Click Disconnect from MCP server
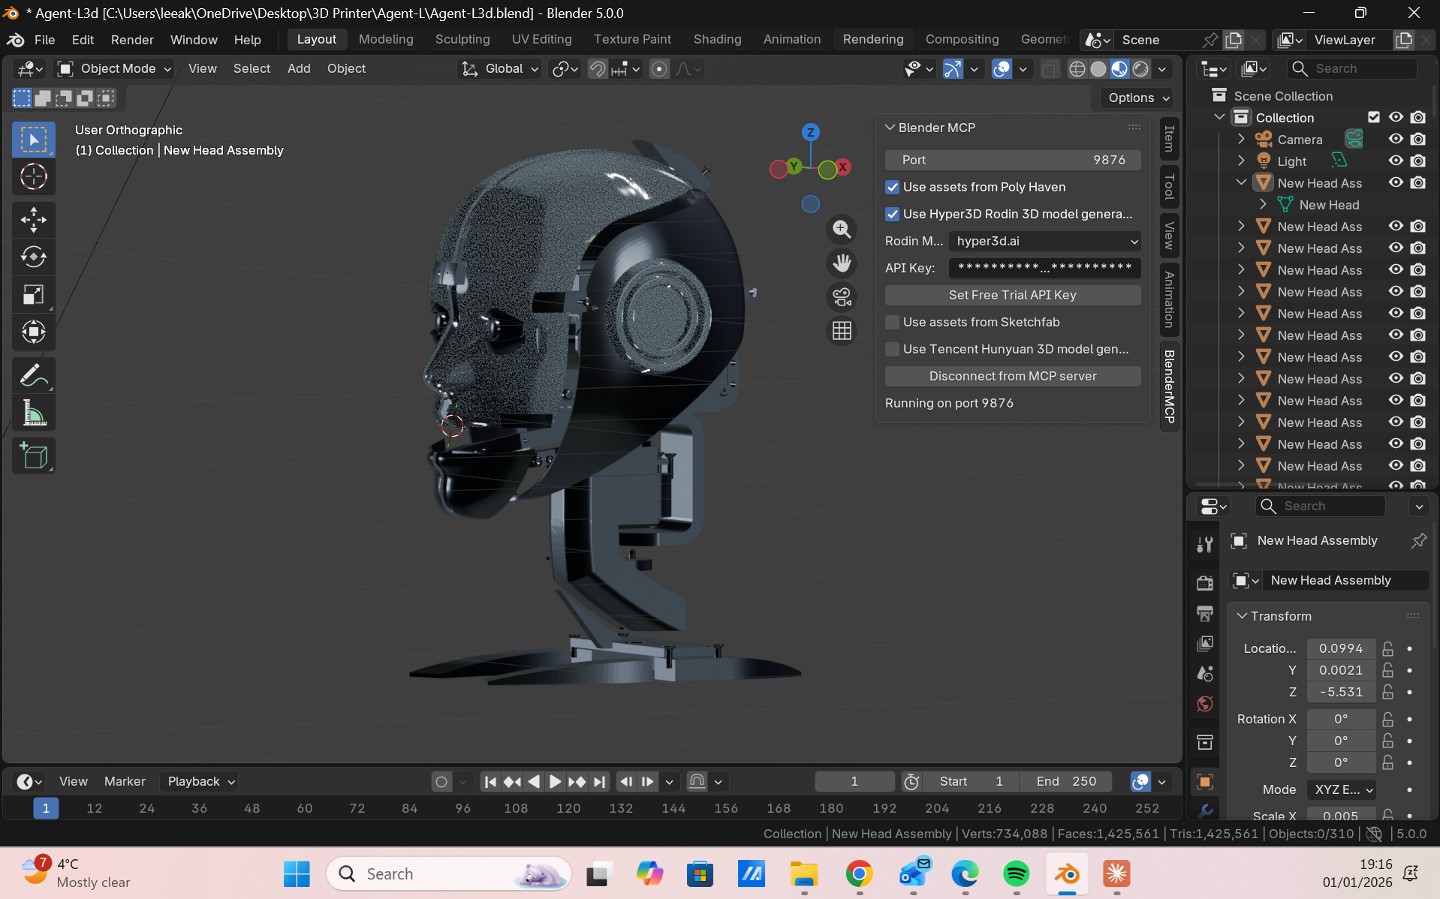 click(x=1012, y=376)
